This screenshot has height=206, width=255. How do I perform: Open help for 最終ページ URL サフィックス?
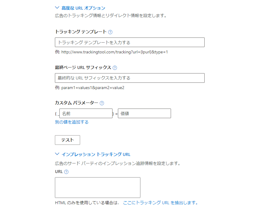(115, 68)
